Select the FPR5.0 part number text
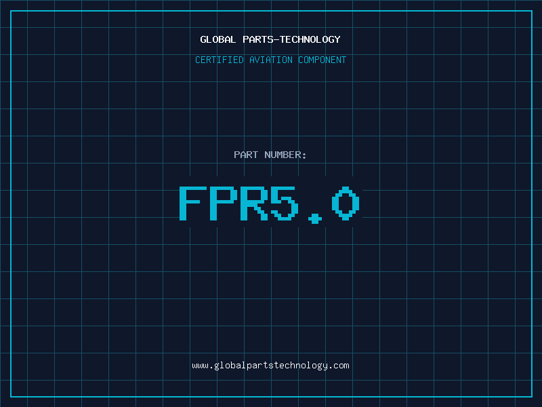This screenshot has height=407, width=542. (x=269, y=203)
